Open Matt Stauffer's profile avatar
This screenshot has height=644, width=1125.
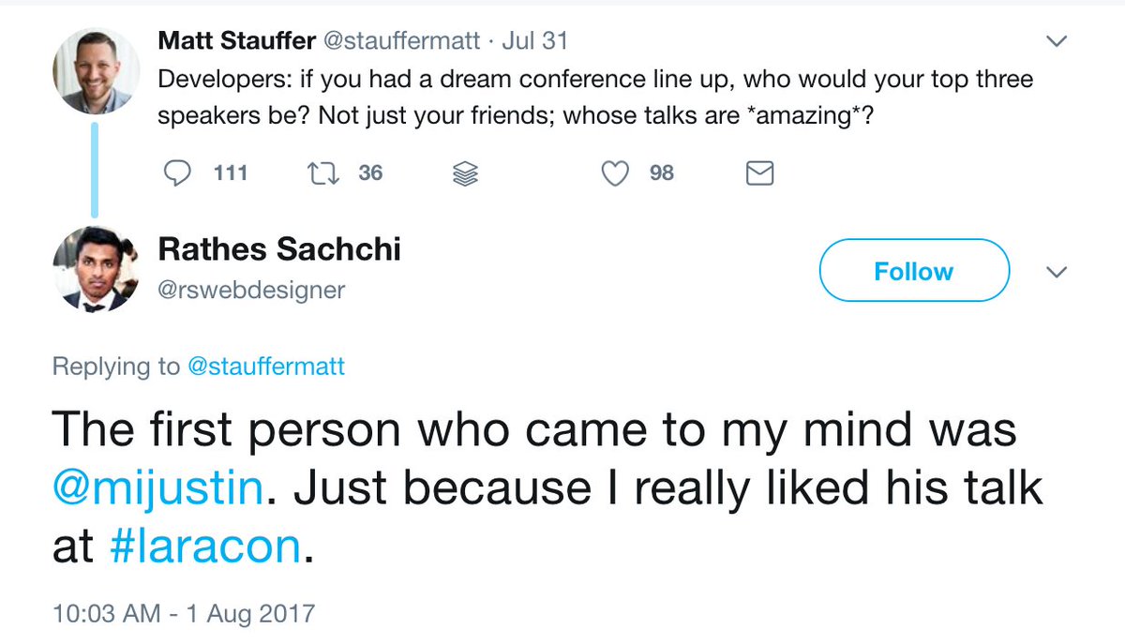(x=95, y=70)
